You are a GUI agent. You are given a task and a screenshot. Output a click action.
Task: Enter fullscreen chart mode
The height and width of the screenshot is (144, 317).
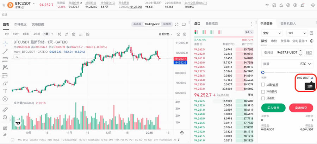(x=177, y=24)
